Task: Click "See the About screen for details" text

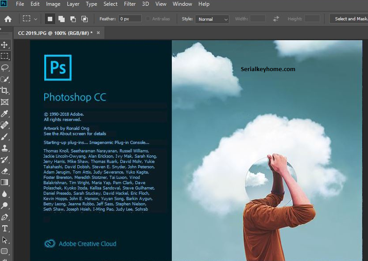Action: (75, 134)
